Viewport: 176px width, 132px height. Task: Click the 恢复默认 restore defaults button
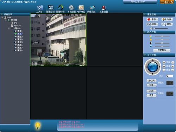pos(162,50)
